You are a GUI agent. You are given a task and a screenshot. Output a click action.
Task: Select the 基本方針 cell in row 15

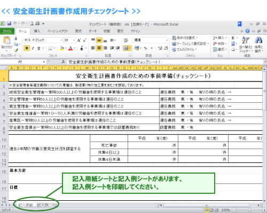click(18, 170)
